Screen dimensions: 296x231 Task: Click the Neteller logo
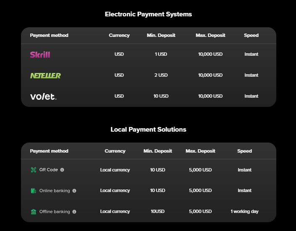(x=45, y=75)
